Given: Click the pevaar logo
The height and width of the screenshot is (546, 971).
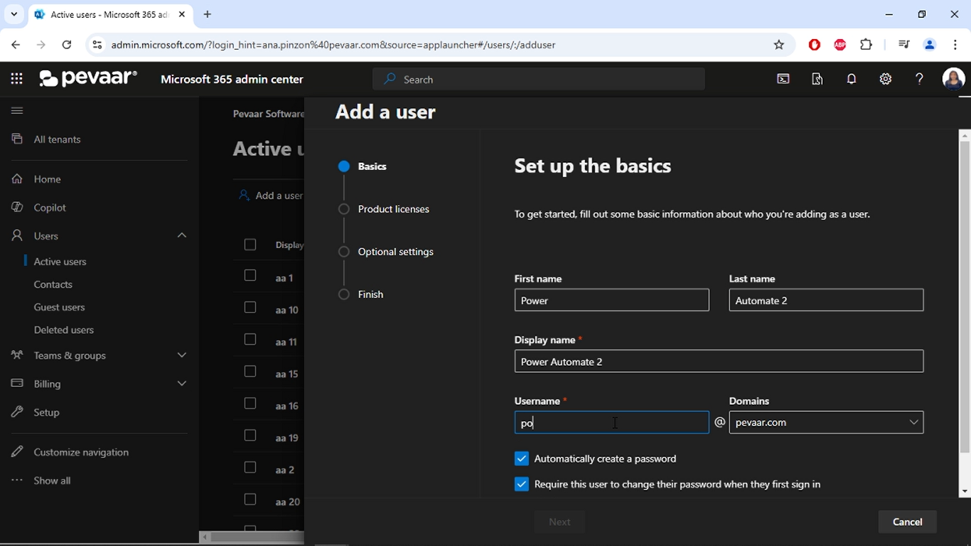Looking at the screenshot, I should pyautogui.click(x=88, y=79).
